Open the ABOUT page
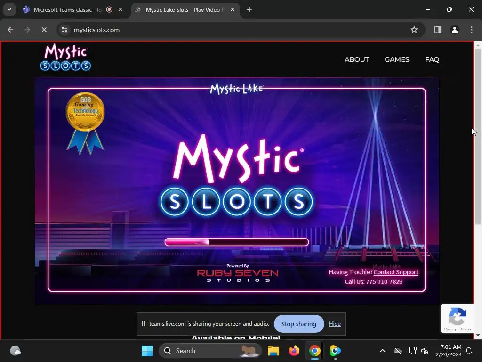 tap(357, 59)
